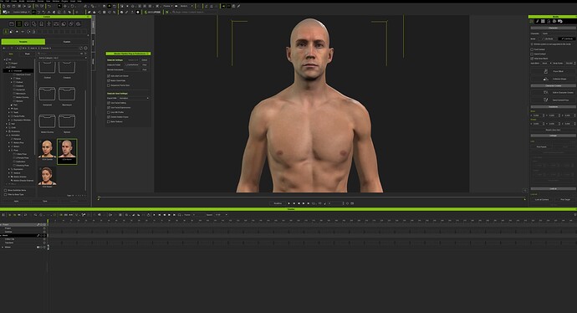Click the Realtime button below the viewport
Screen dimensions: 577x313
(x=278, y=203)
